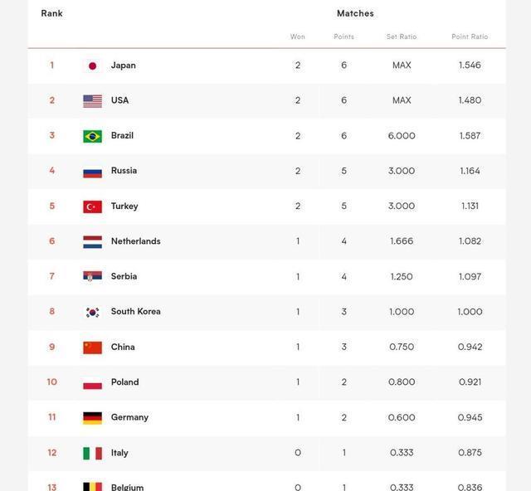
Task: Open the Poland team link
Action: (125, 382)
